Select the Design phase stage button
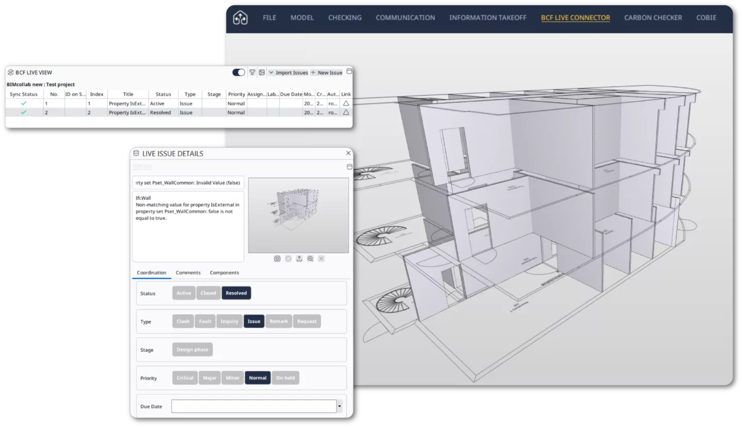 (192, 350)
